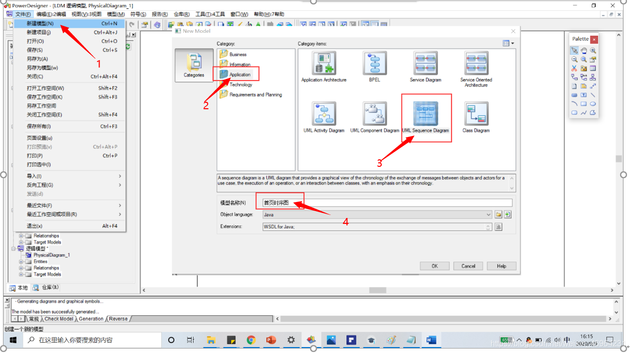Image resolution: width=630 pixels, height=353 pixels.
Task: Select the Zoom In tool in Palette
Action: (x=593, y=50)
